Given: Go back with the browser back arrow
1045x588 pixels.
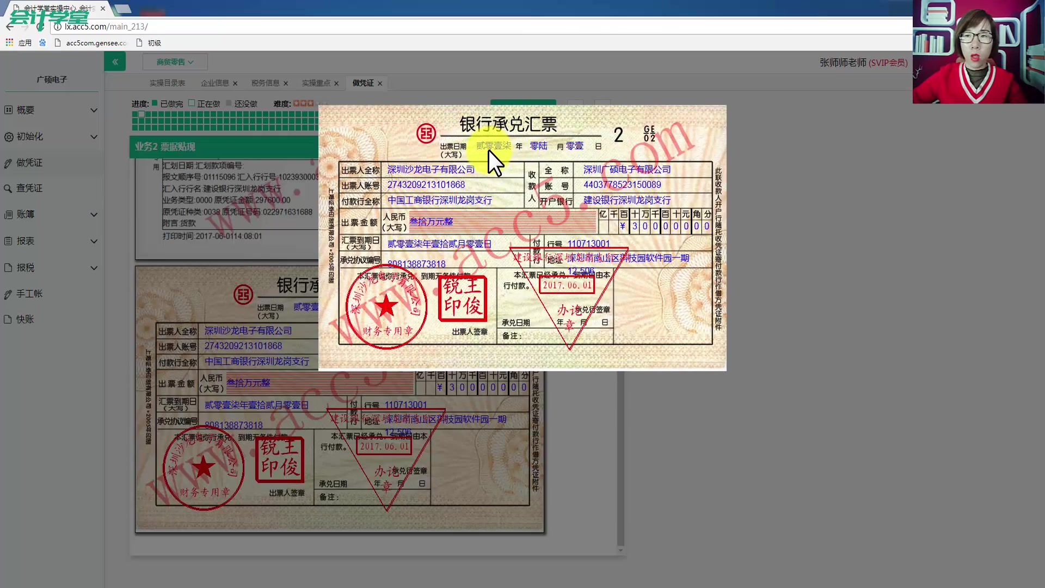Looking at the screenshot, I should 10,26.
